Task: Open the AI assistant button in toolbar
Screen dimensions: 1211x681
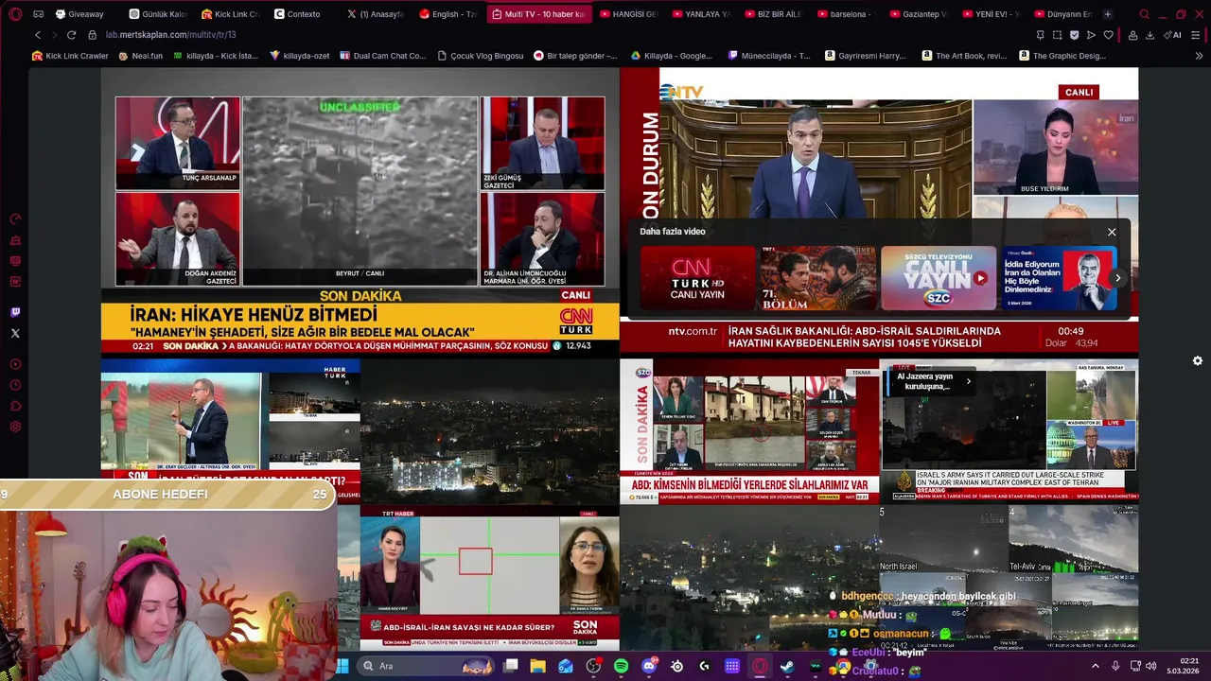Action: click(x=1173, y=35)
